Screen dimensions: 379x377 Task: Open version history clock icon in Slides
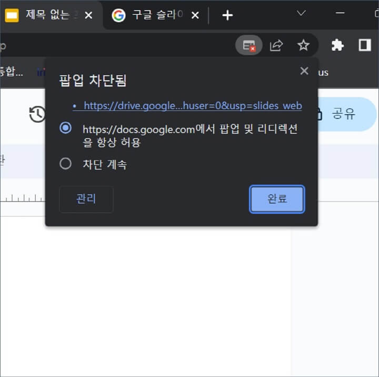pos(37,114)
